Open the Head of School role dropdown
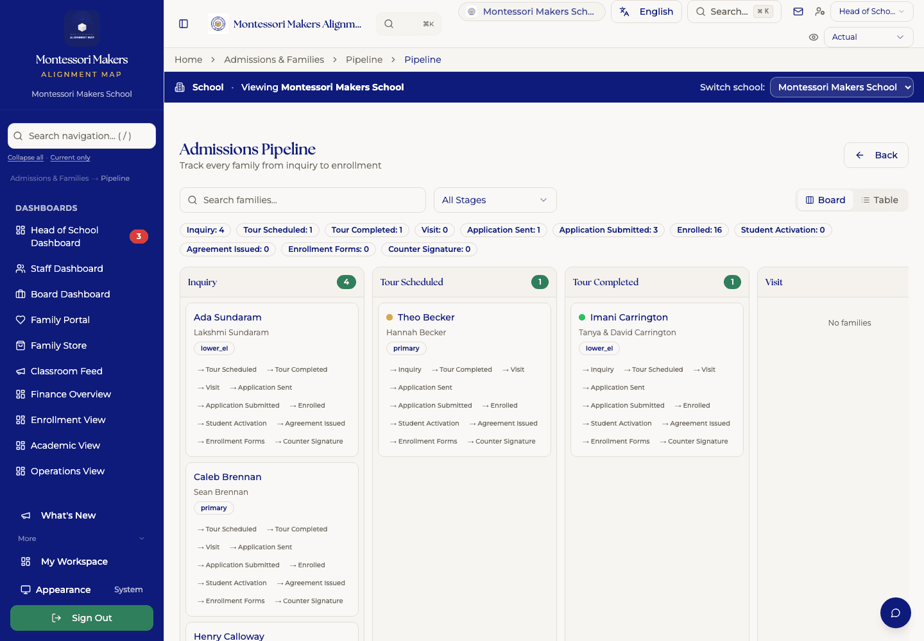The image size is (924, 641). tap(871, 12)
